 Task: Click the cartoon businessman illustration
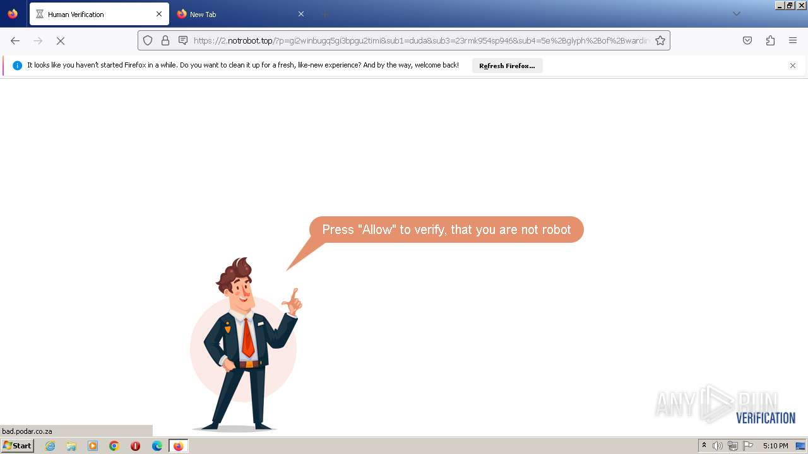point(246,344)
